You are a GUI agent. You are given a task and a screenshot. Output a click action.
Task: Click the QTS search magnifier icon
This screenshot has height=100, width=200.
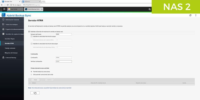click(149, 9)
